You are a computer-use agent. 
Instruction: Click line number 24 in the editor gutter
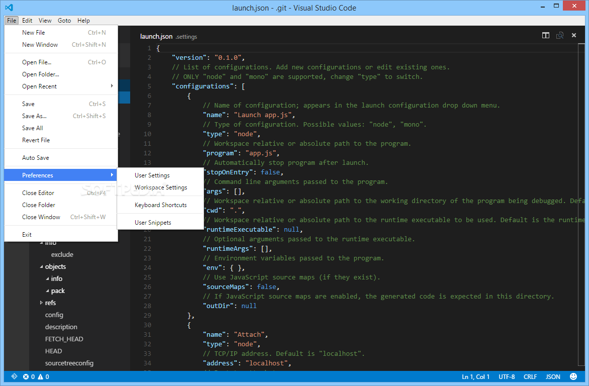pyautogui.click(x=147, y=267)
